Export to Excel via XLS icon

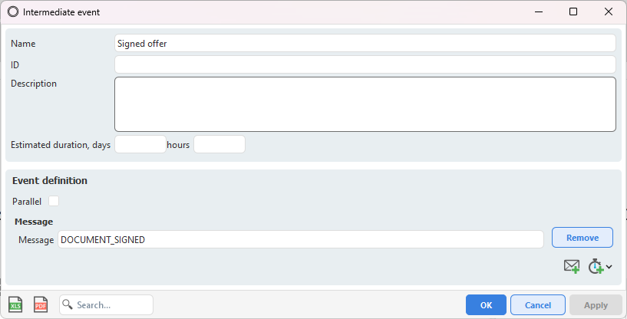(x=15, y=304)
